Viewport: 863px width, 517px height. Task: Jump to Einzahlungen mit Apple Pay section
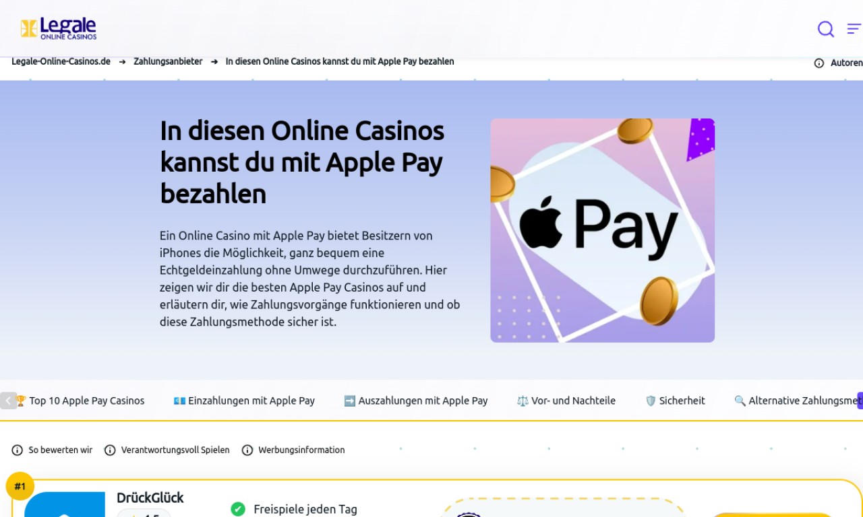(244, 401)
